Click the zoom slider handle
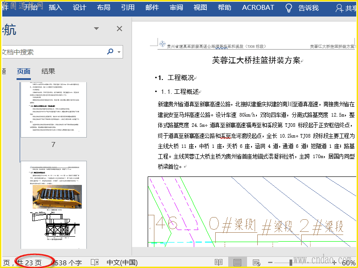This screenshot has width=358, height=268. pos(290,263)
